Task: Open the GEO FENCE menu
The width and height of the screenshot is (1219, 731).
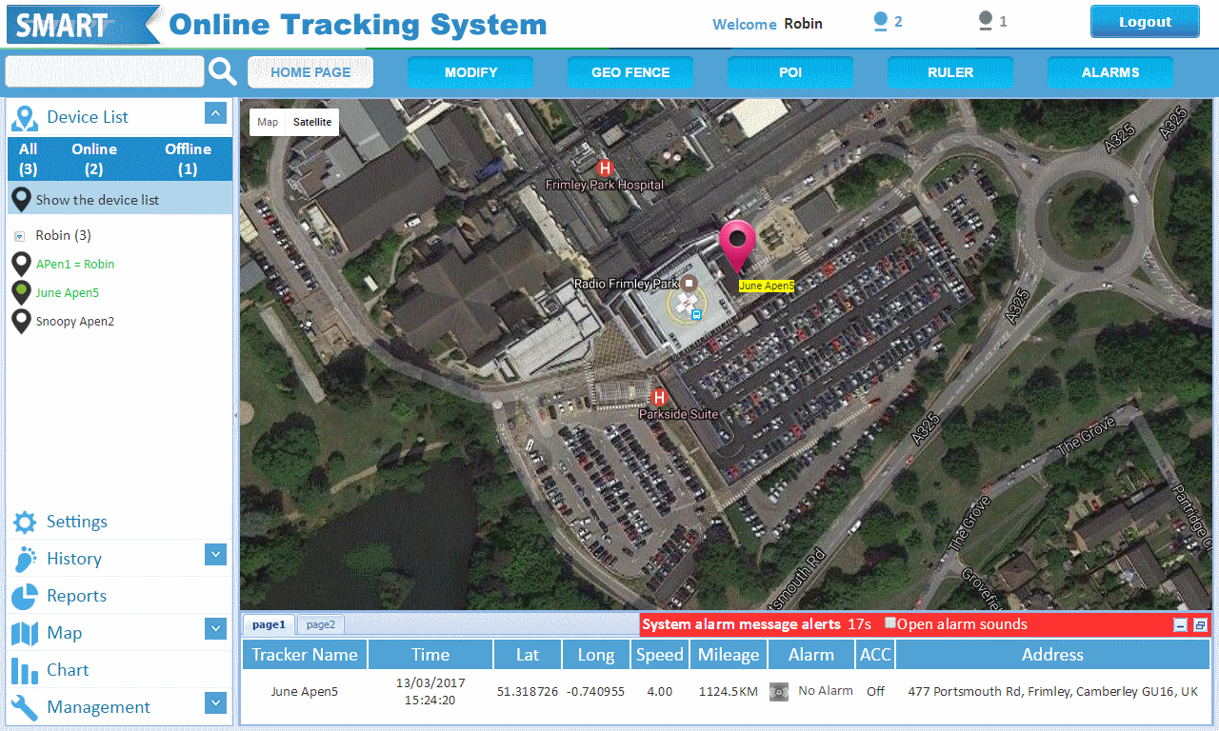Action: pyautogui.click(x=630, y=72)
